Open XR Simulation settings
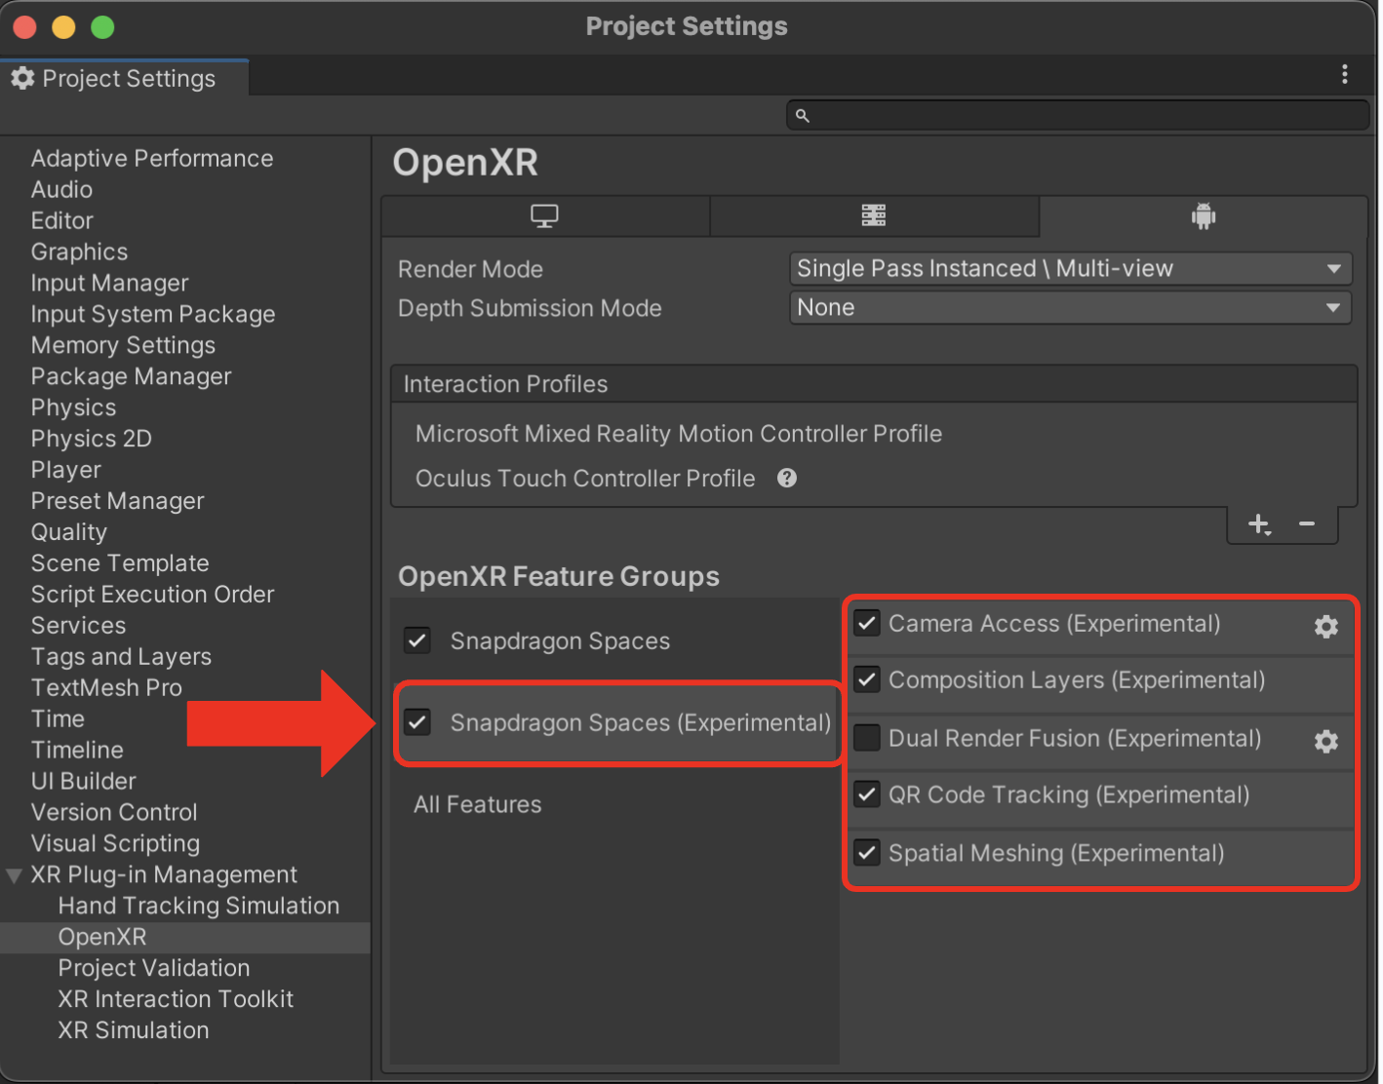This screenshot has width=1383, height=1084. coord(134,1031)
